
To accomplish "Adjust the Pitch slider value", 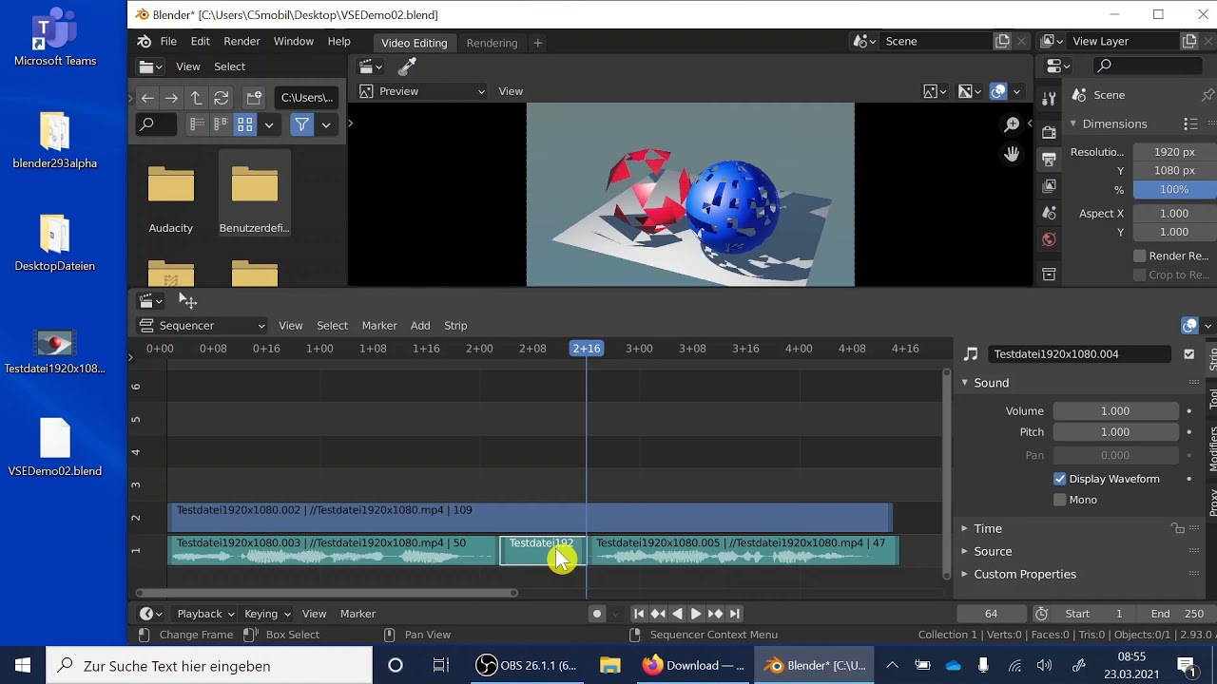I will 1115,432.
